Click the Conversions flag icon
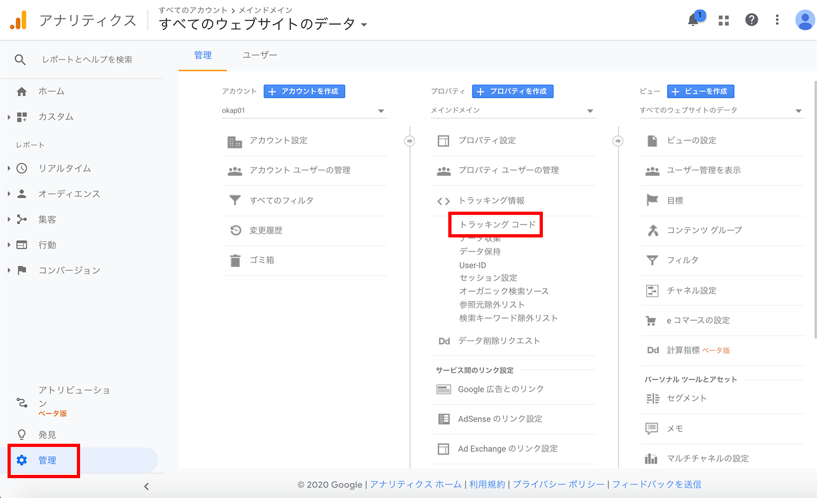This screenshot has width=817, height=498. [x=21, y=270]
